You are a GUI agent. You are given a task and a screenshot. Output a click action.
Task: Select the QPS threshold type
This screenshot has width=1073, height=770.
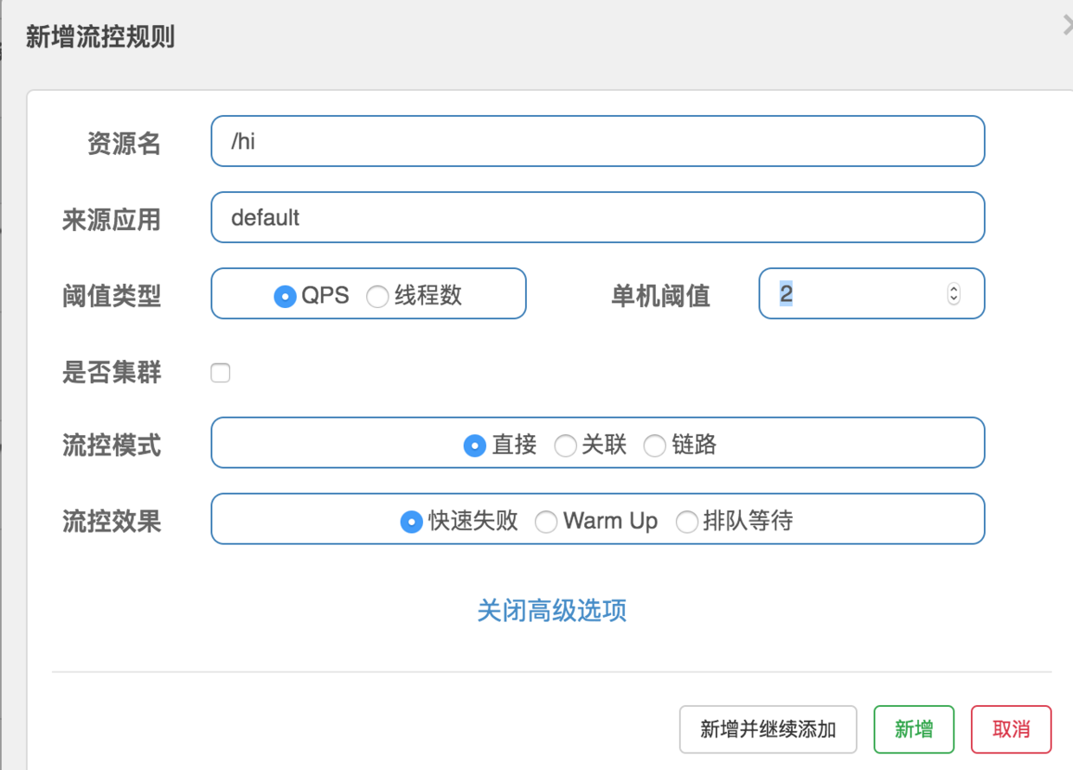(285, 295)
